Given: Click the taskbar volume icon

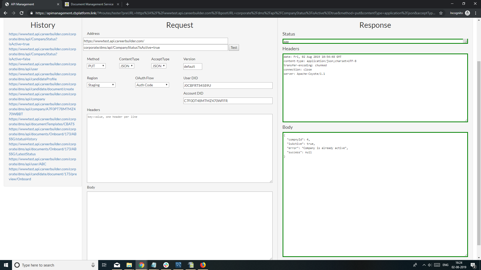Looking at the screenshot, I should (430, 265).
